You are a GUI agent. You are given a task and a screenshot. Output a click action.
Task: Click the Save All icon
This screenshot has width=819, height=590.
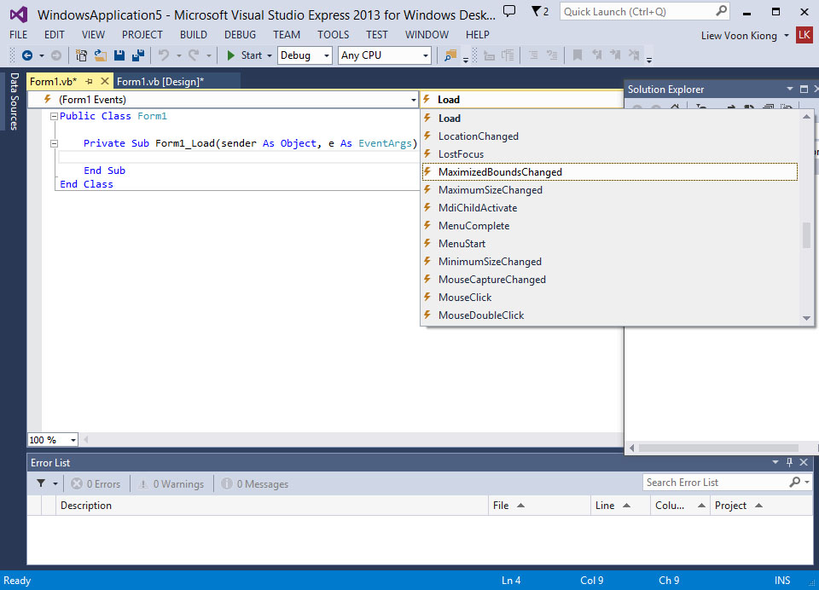pos(138,55)
